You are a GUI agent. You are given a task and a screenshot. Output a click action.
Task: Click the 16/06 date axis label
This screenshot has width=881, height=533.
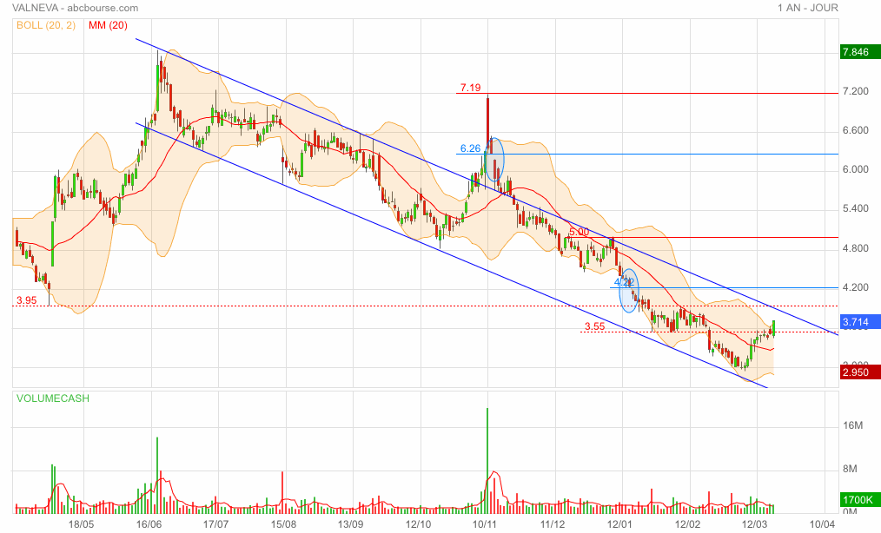pos(149,524)
